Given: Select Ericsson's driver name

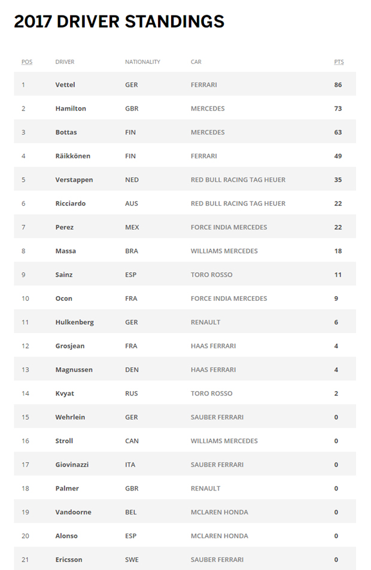Looking at the screenshot, I should pos(69,559).
